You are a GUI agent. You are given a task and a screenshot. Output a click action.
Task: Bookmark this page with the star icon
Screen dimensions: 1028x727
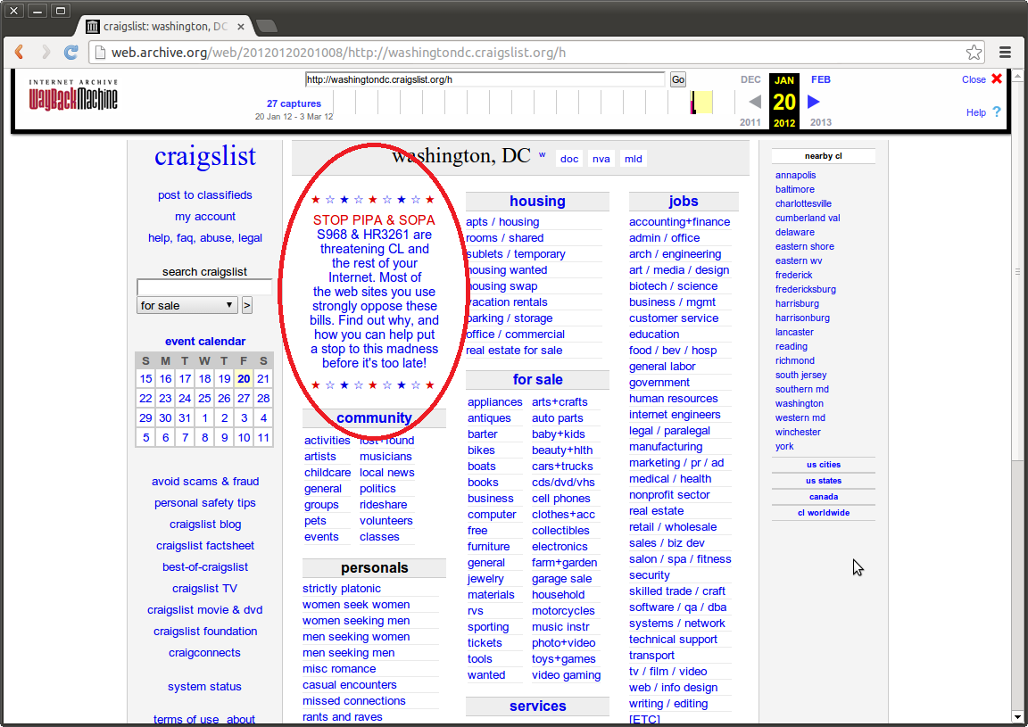pyautogui.click(x=974, y=53)
